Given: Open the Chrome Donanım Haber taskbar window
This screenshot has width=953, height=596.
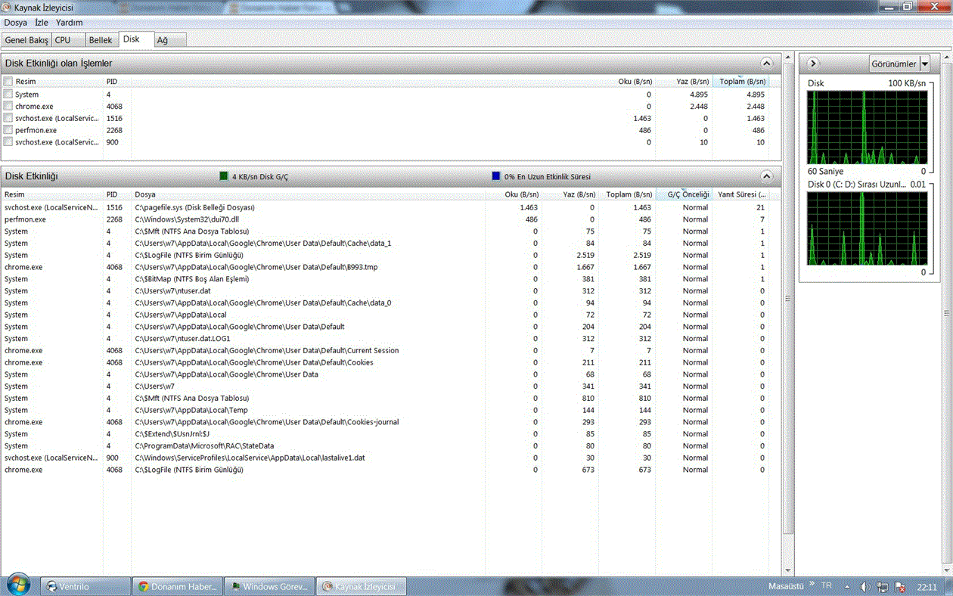Looking at the screenshot, I should (x=177, y=586).
